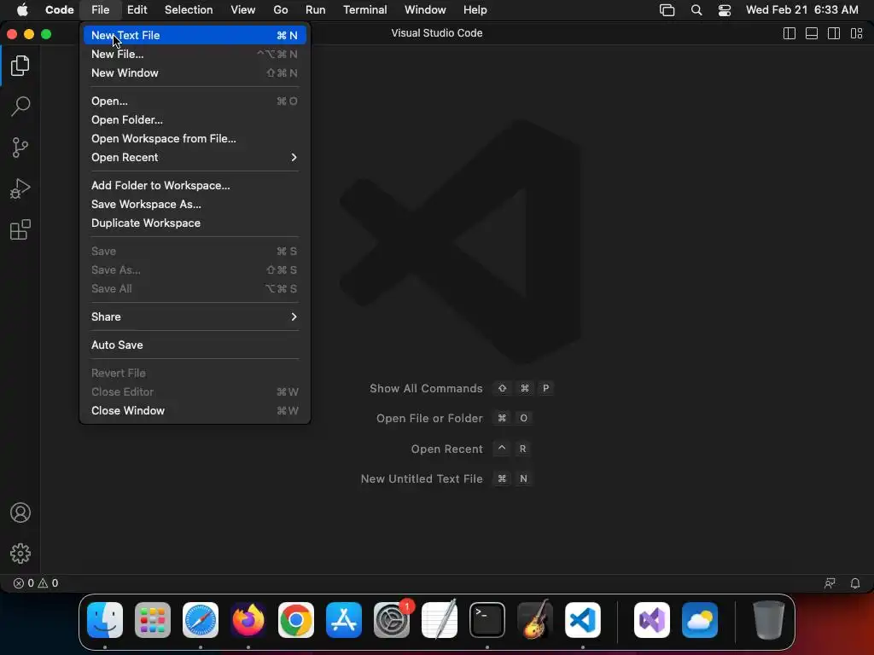Choose New File... menu entry
The image size is (874, 655).
pos(195,54)
